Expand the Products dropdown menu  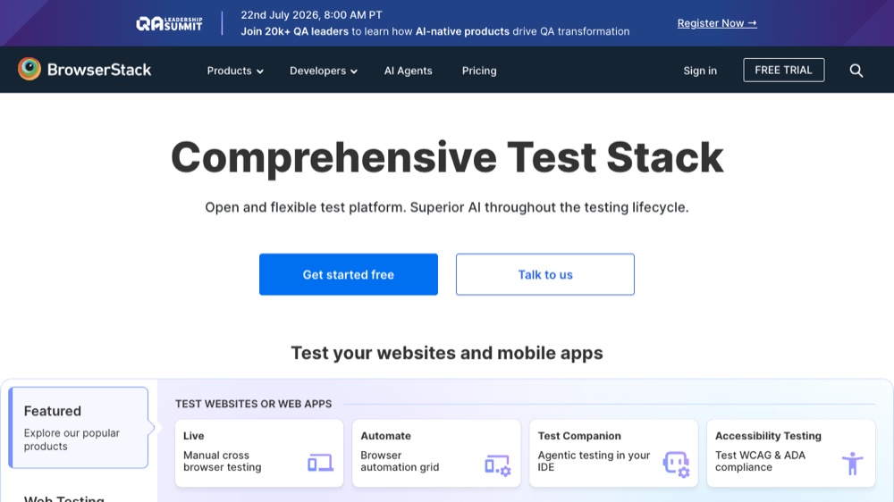[235, 71]
